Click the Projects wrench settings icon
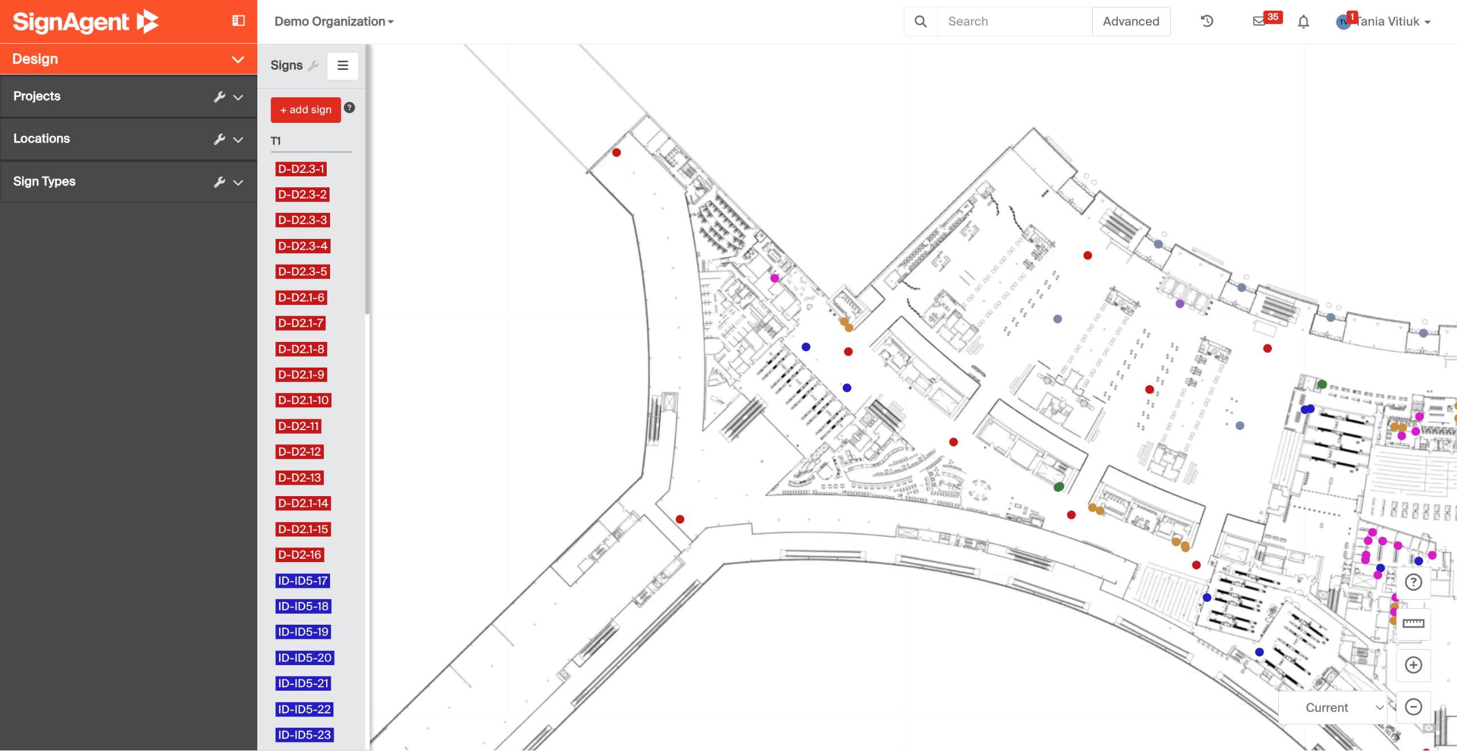Image resolution: width=1457 pixels, height=751 pixels. click(x=219, y=97)
